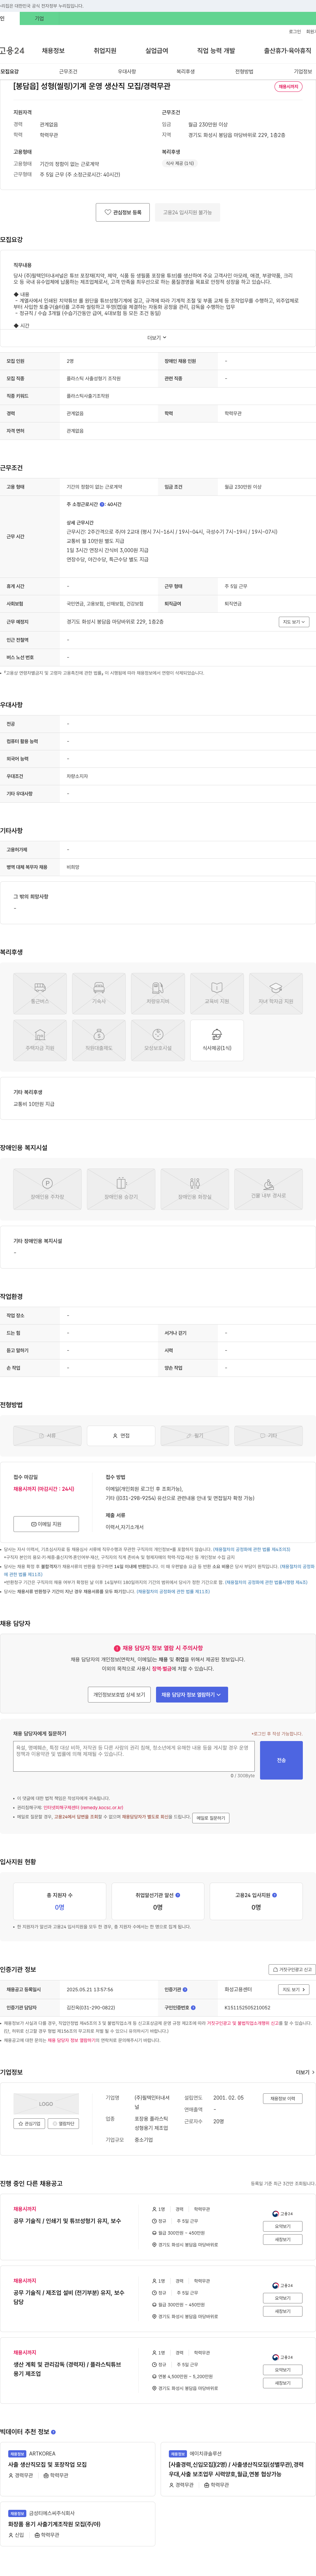Jump to the 기업정보 section tab

click(x=303, y=72)
